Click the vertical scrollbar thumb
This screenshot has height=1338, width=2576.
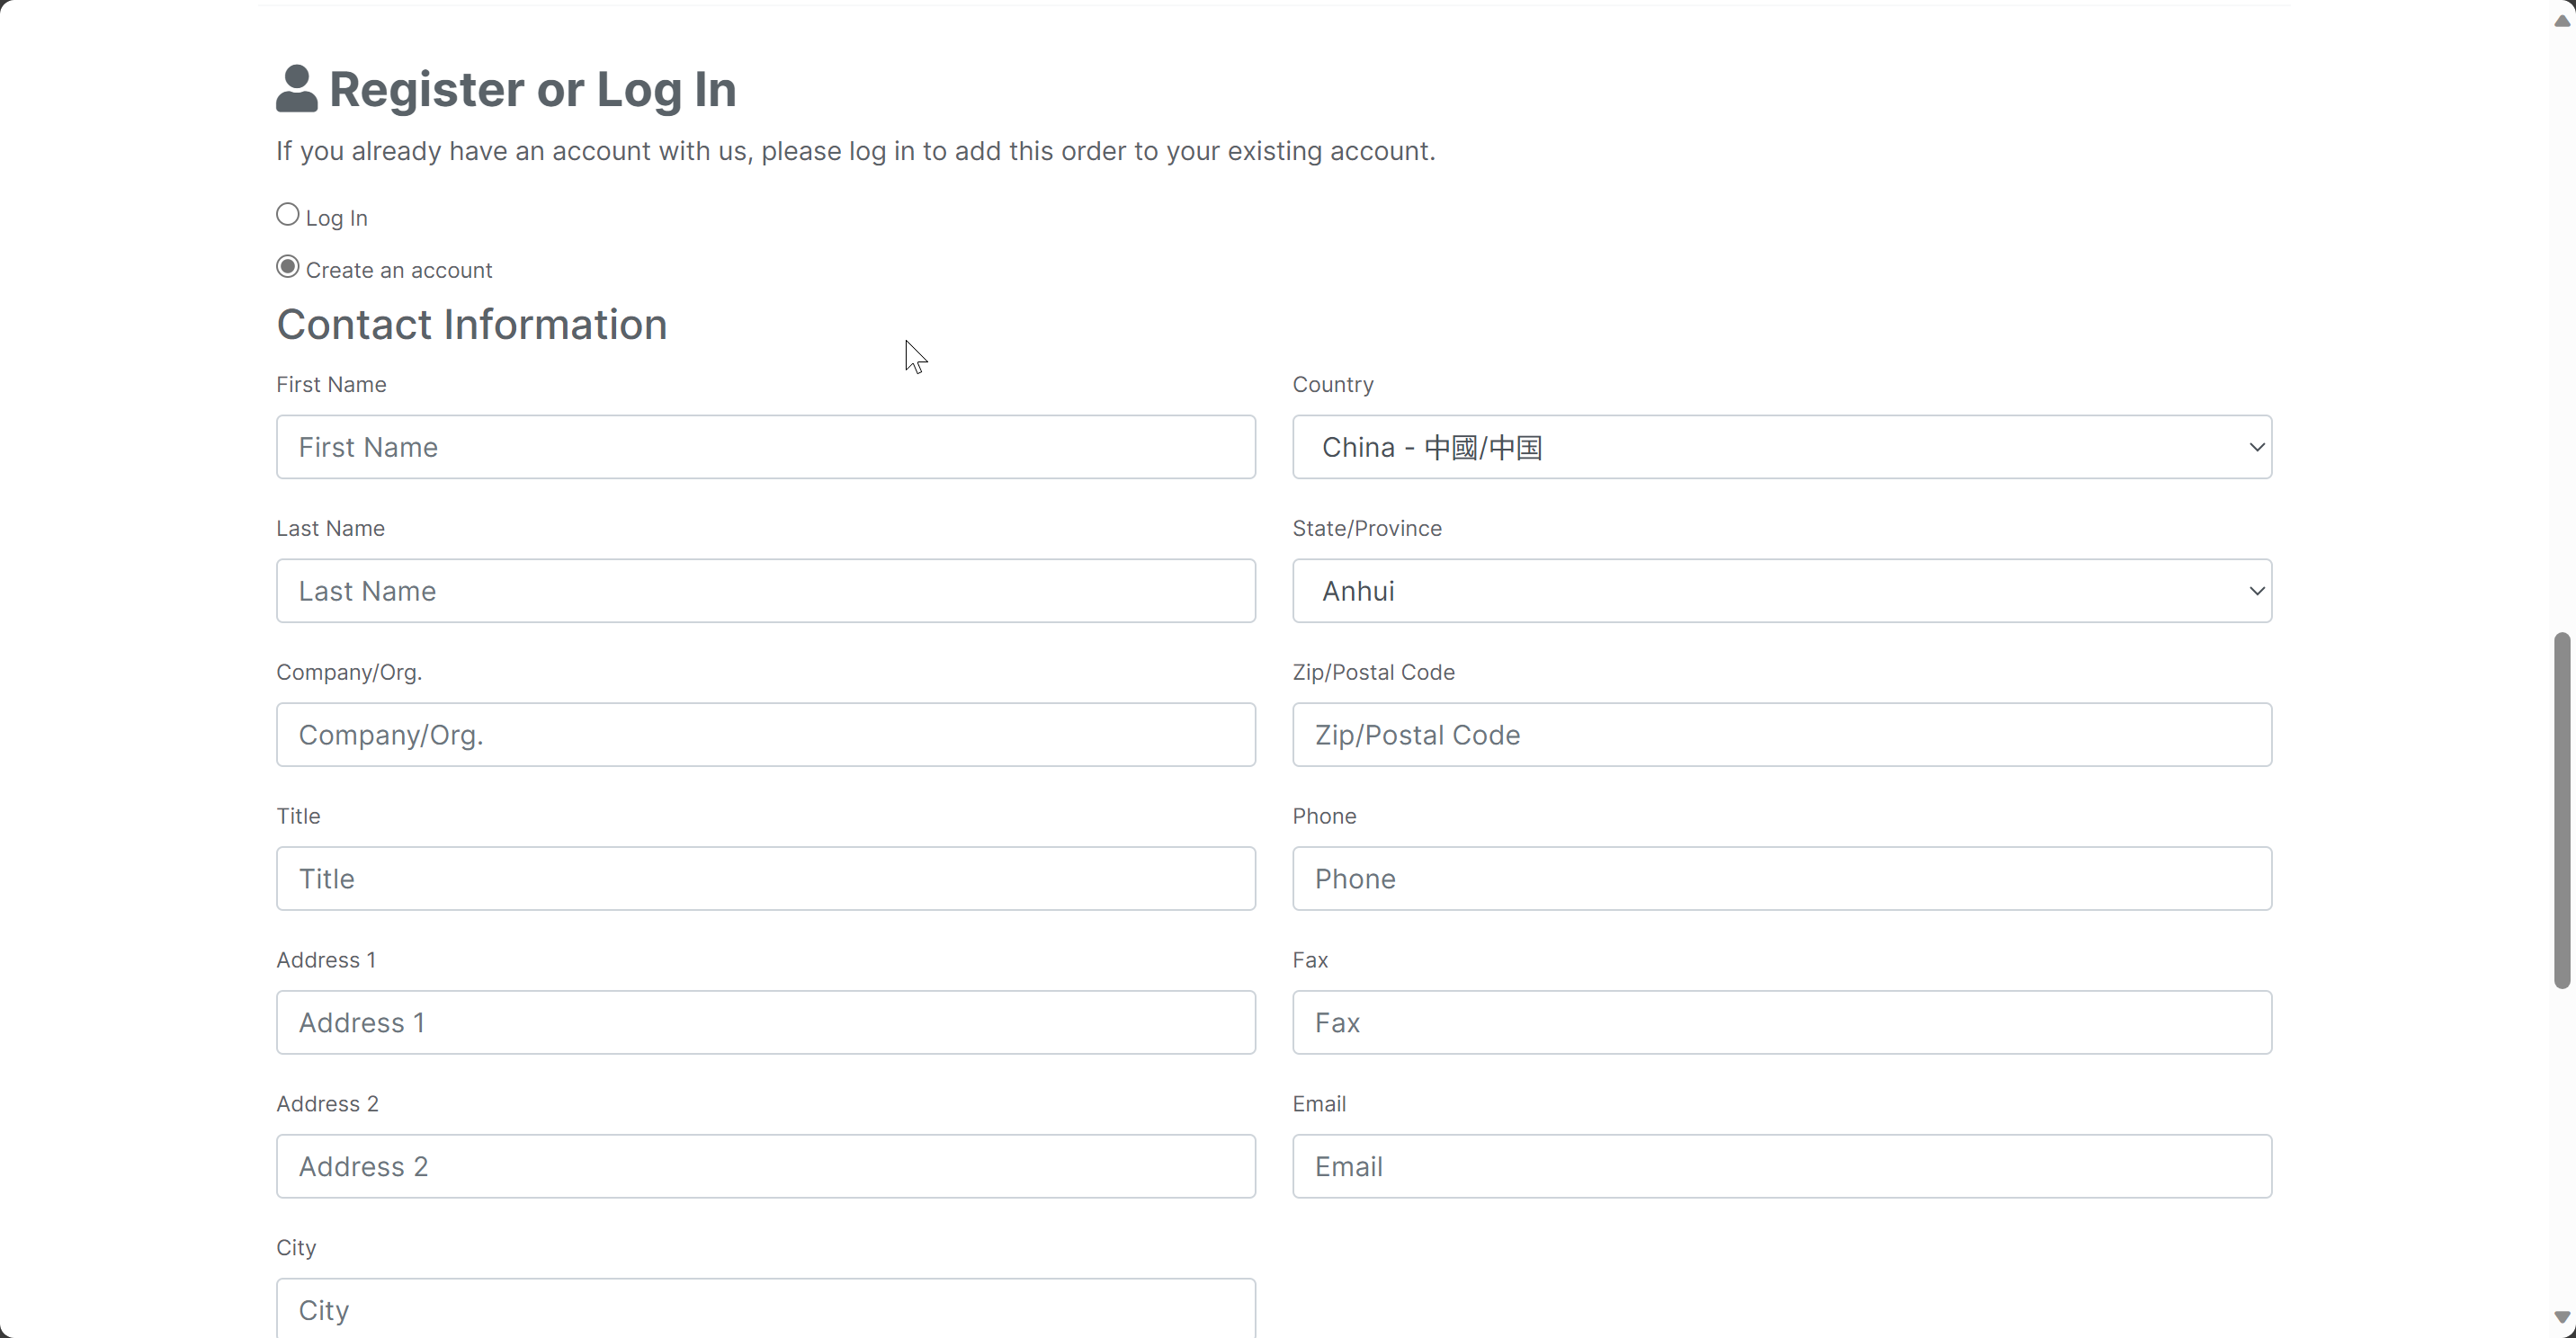(x=2562, y=810)
